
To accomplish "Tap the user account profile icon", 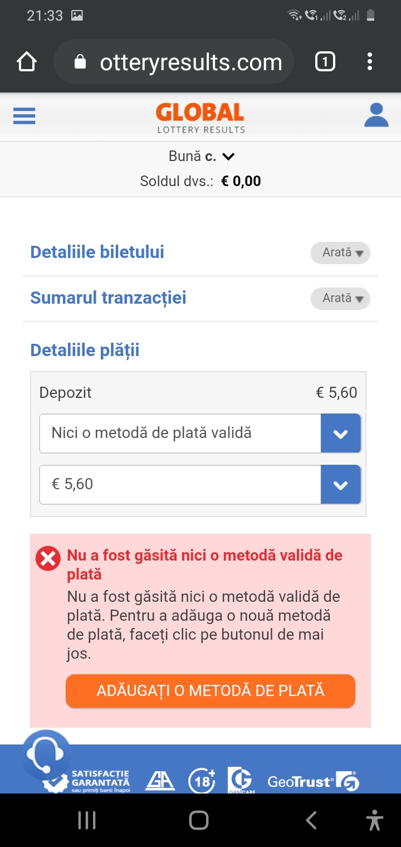I will pos(376,115).
